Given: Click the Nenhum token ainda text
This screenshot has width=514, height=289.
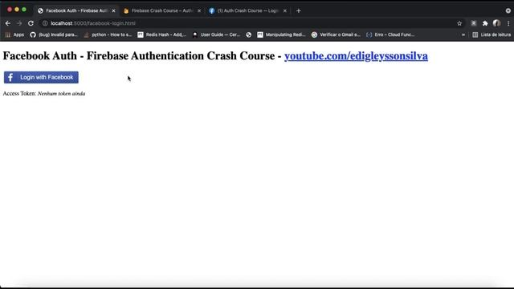Looking at the screenshot, I should (x=61, y=94).
